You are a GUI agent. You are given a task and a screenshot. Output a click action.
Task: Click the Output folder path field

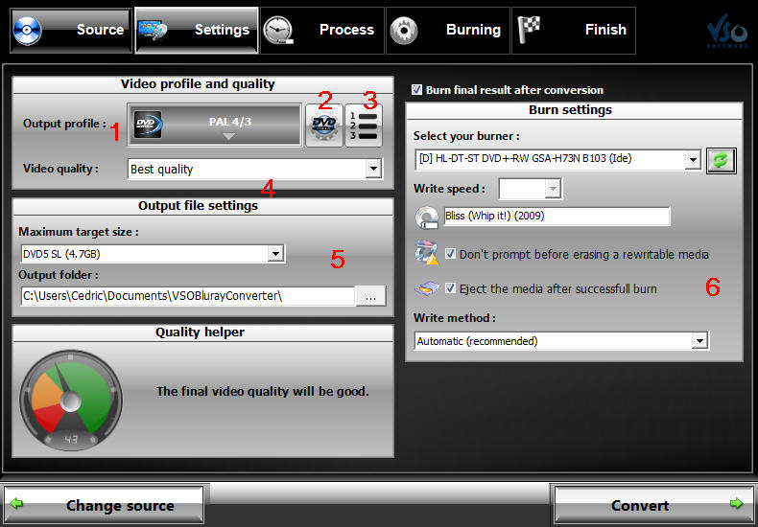tap(187, 296)
